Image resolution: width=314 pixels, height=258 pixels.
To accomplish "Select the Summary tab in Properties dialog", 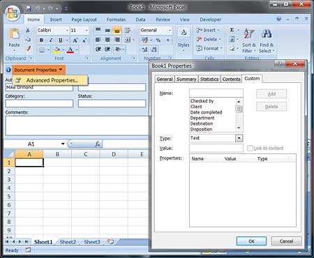I will coord(186,79).
